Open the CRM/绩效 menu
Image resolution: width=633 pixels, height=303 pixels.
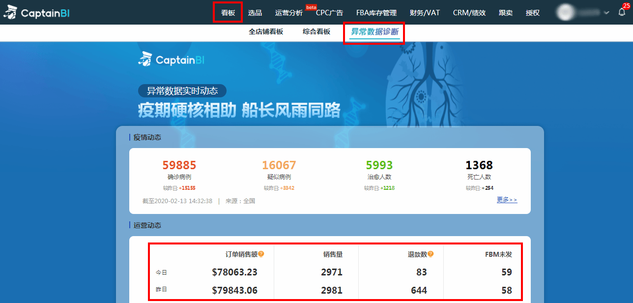[469, 13]
